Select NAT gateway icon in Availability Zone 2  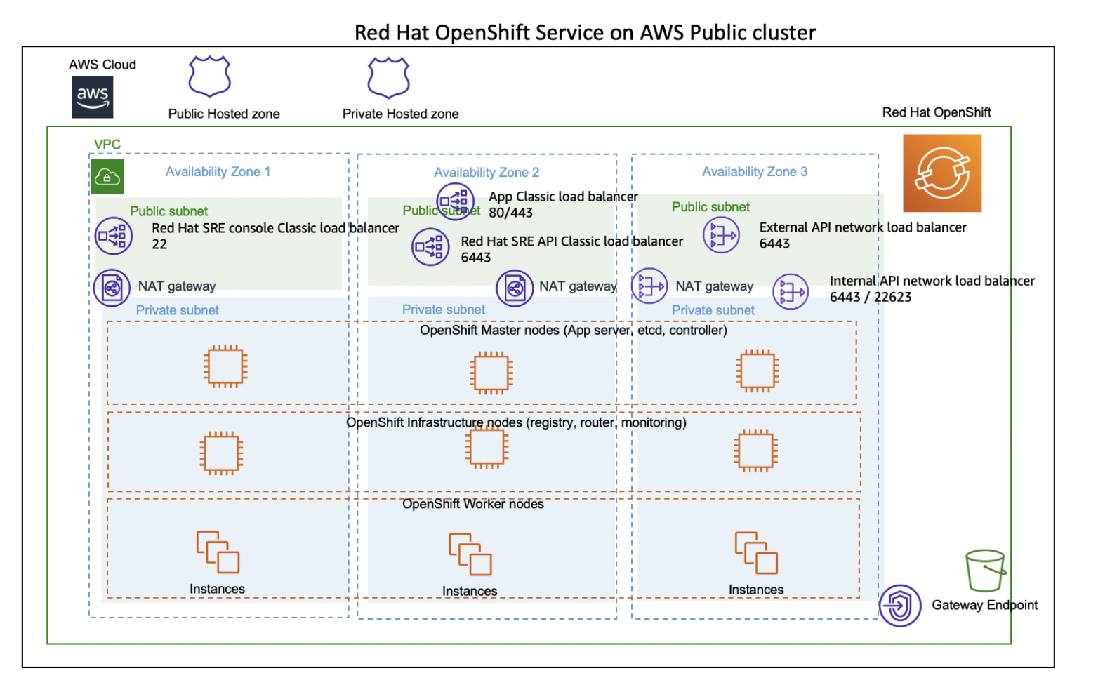(x=515, y=288)
